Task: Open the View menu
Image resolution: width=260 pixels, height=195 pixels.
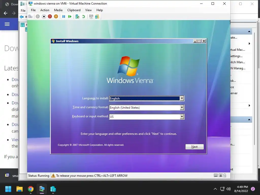Action: [88, 10]
